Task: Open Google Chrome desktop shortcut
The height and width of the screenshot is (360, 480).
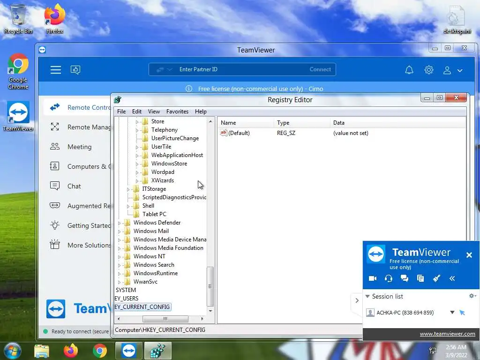Action: click(x=18, y=72)
